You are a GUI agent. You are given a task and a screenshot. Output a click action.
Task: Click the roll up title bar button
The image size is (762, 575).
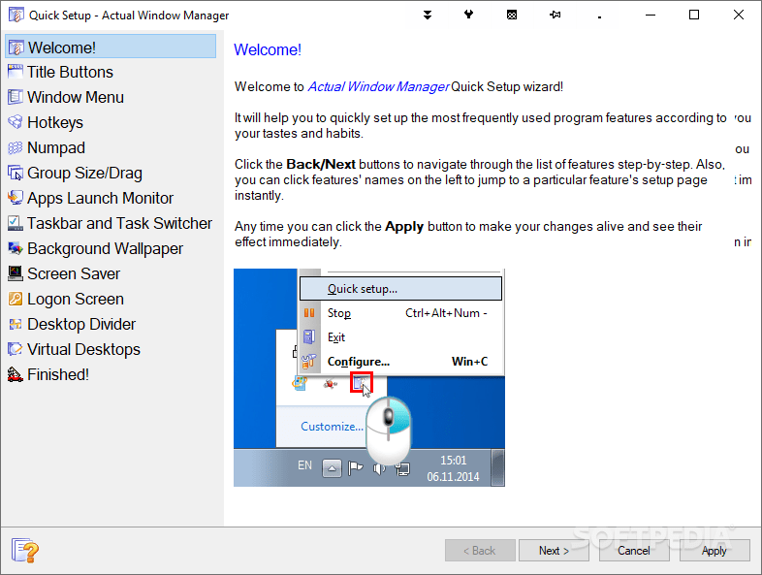coord(428,15)
